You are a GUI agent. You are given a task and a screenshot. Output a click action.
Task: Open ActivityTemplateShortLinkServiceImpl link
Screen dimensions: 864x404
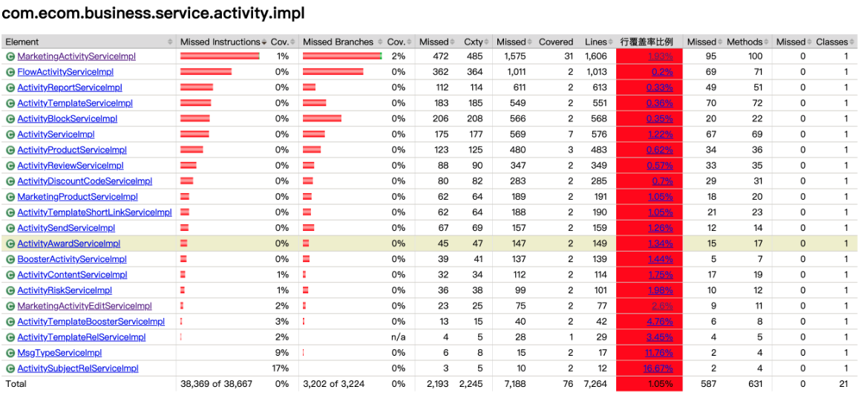click(x=95, y=212)
